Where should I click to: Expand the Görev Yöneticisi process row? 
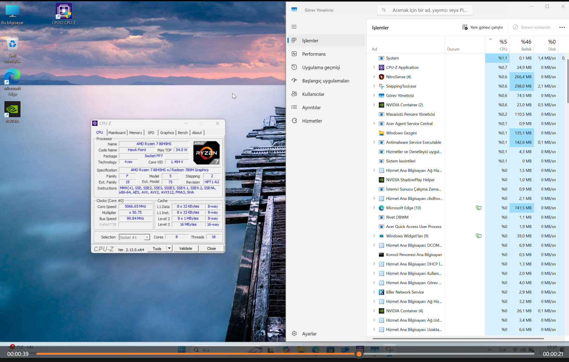374,95
